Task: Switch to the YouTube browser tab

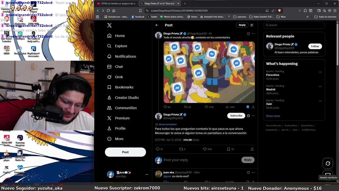Action: tap(116, 3)
